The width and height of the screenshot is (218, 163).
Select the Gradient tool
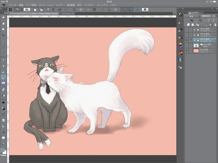click(4, 108)
